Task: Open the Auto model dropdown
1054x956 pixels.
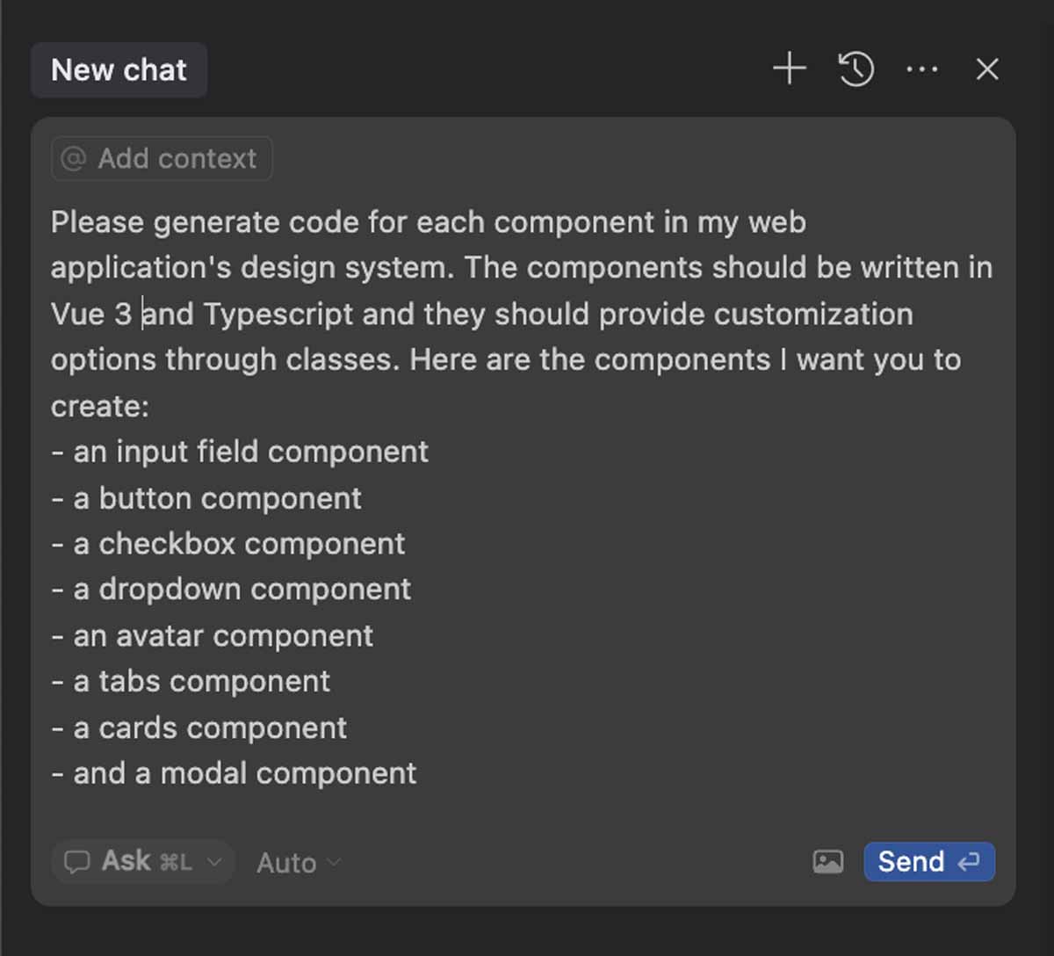Action: (286, 863)
